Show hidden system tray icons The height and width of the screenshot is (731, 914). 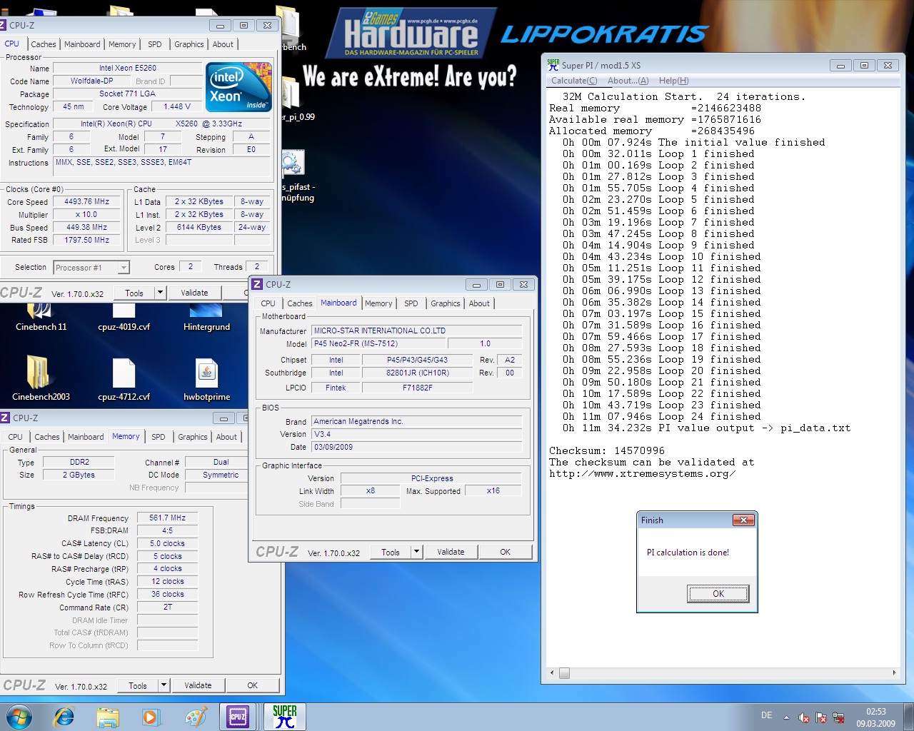pos(786,718)
